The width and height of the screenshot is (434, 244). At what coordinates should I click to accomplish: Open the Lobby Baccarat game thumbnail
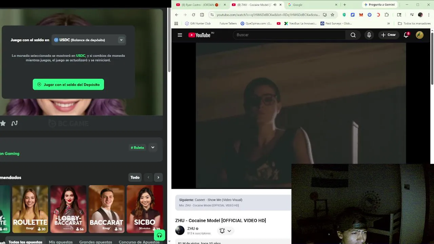tap(68, 209)
